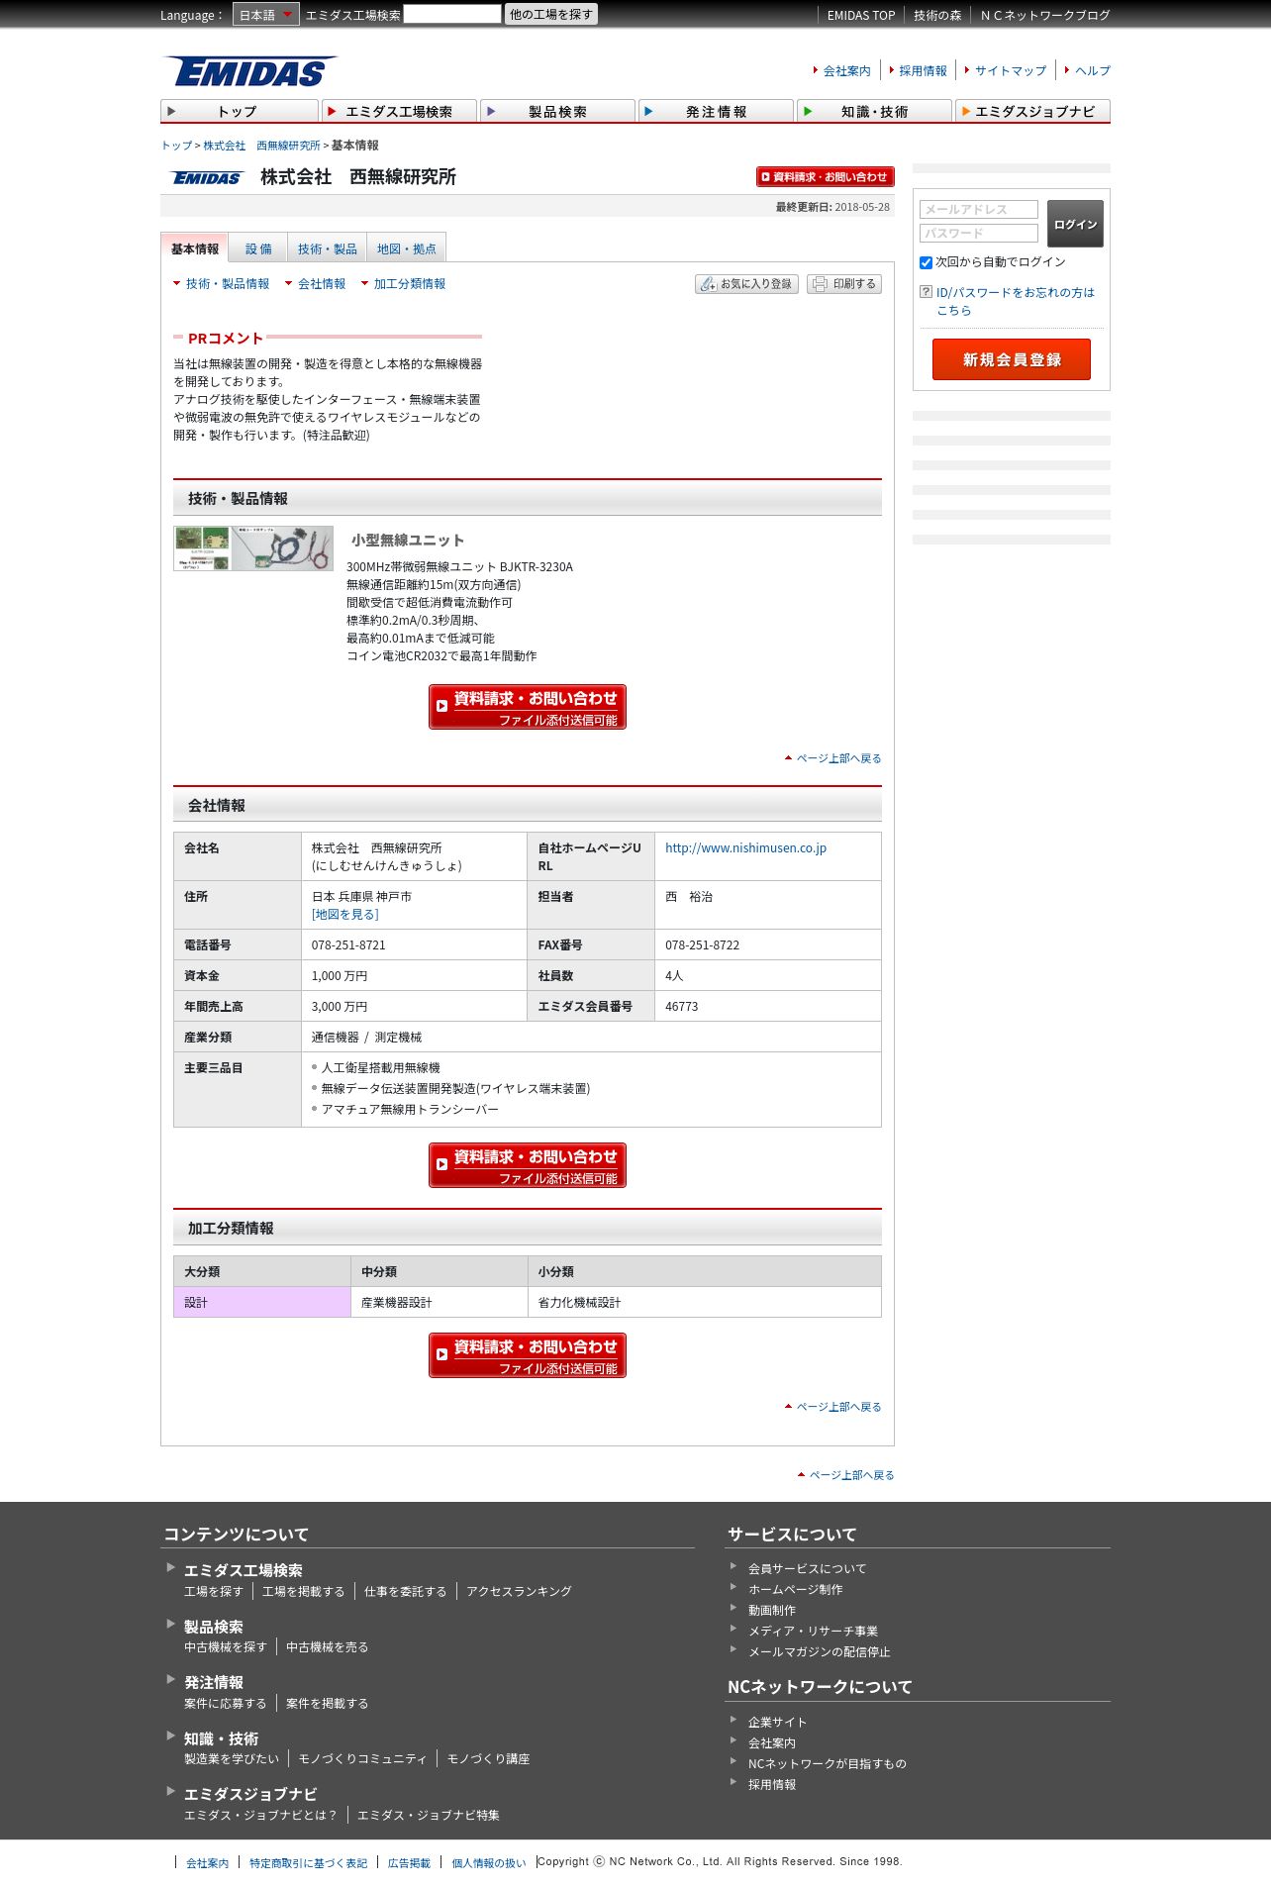The image size is (1271, 1886).
Task: Click the footer メールマガジンの配信停止 link
Action: point(819,1652)
